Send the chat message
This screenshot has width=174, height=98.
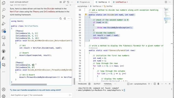pos(70,95)
